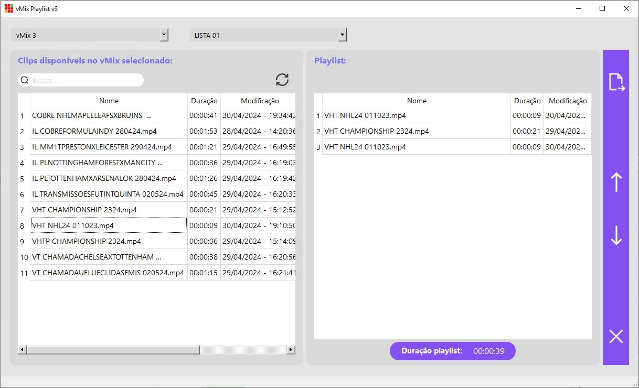639x388 pixels.
Task: Click the magnifier icon in search box
Action: click(x=25, y=80)
